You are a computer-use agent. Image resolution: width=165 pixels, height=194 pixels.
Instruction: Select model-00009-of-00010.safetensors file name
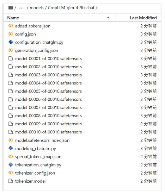point(48,124)
